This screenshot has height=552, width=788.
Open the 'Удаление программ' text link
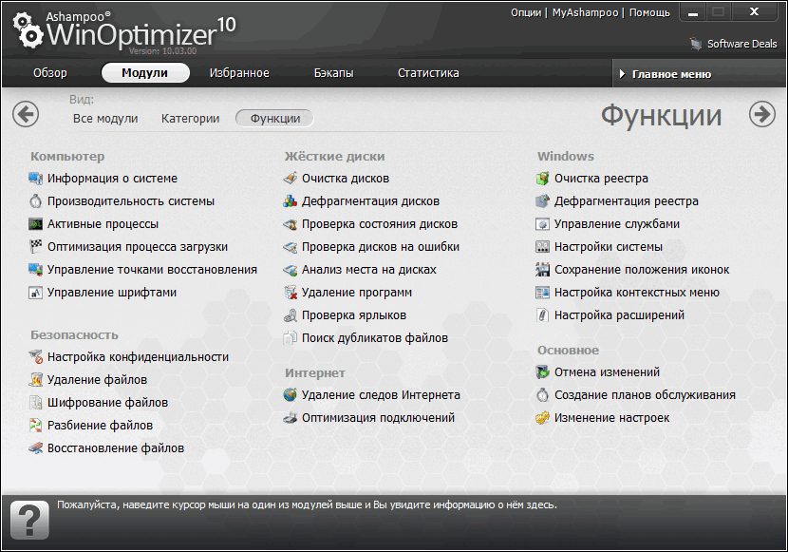pos(357,293)
